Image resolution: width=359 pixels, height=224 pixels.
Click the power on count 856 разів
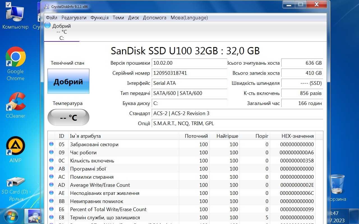pyautogui.click(x=302, y=93)
